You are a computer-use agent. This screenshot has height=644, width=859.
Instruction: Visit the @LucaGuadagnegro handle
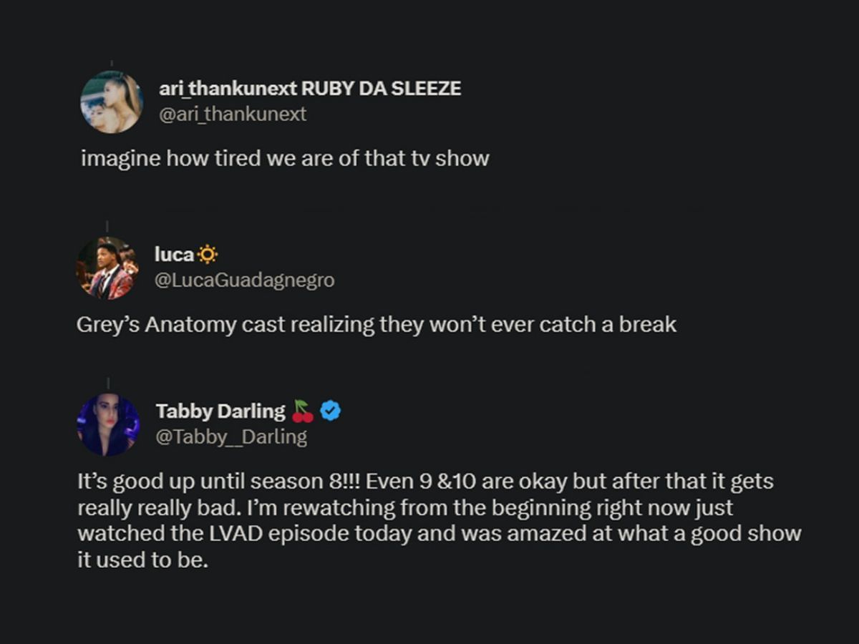point(244,280)
